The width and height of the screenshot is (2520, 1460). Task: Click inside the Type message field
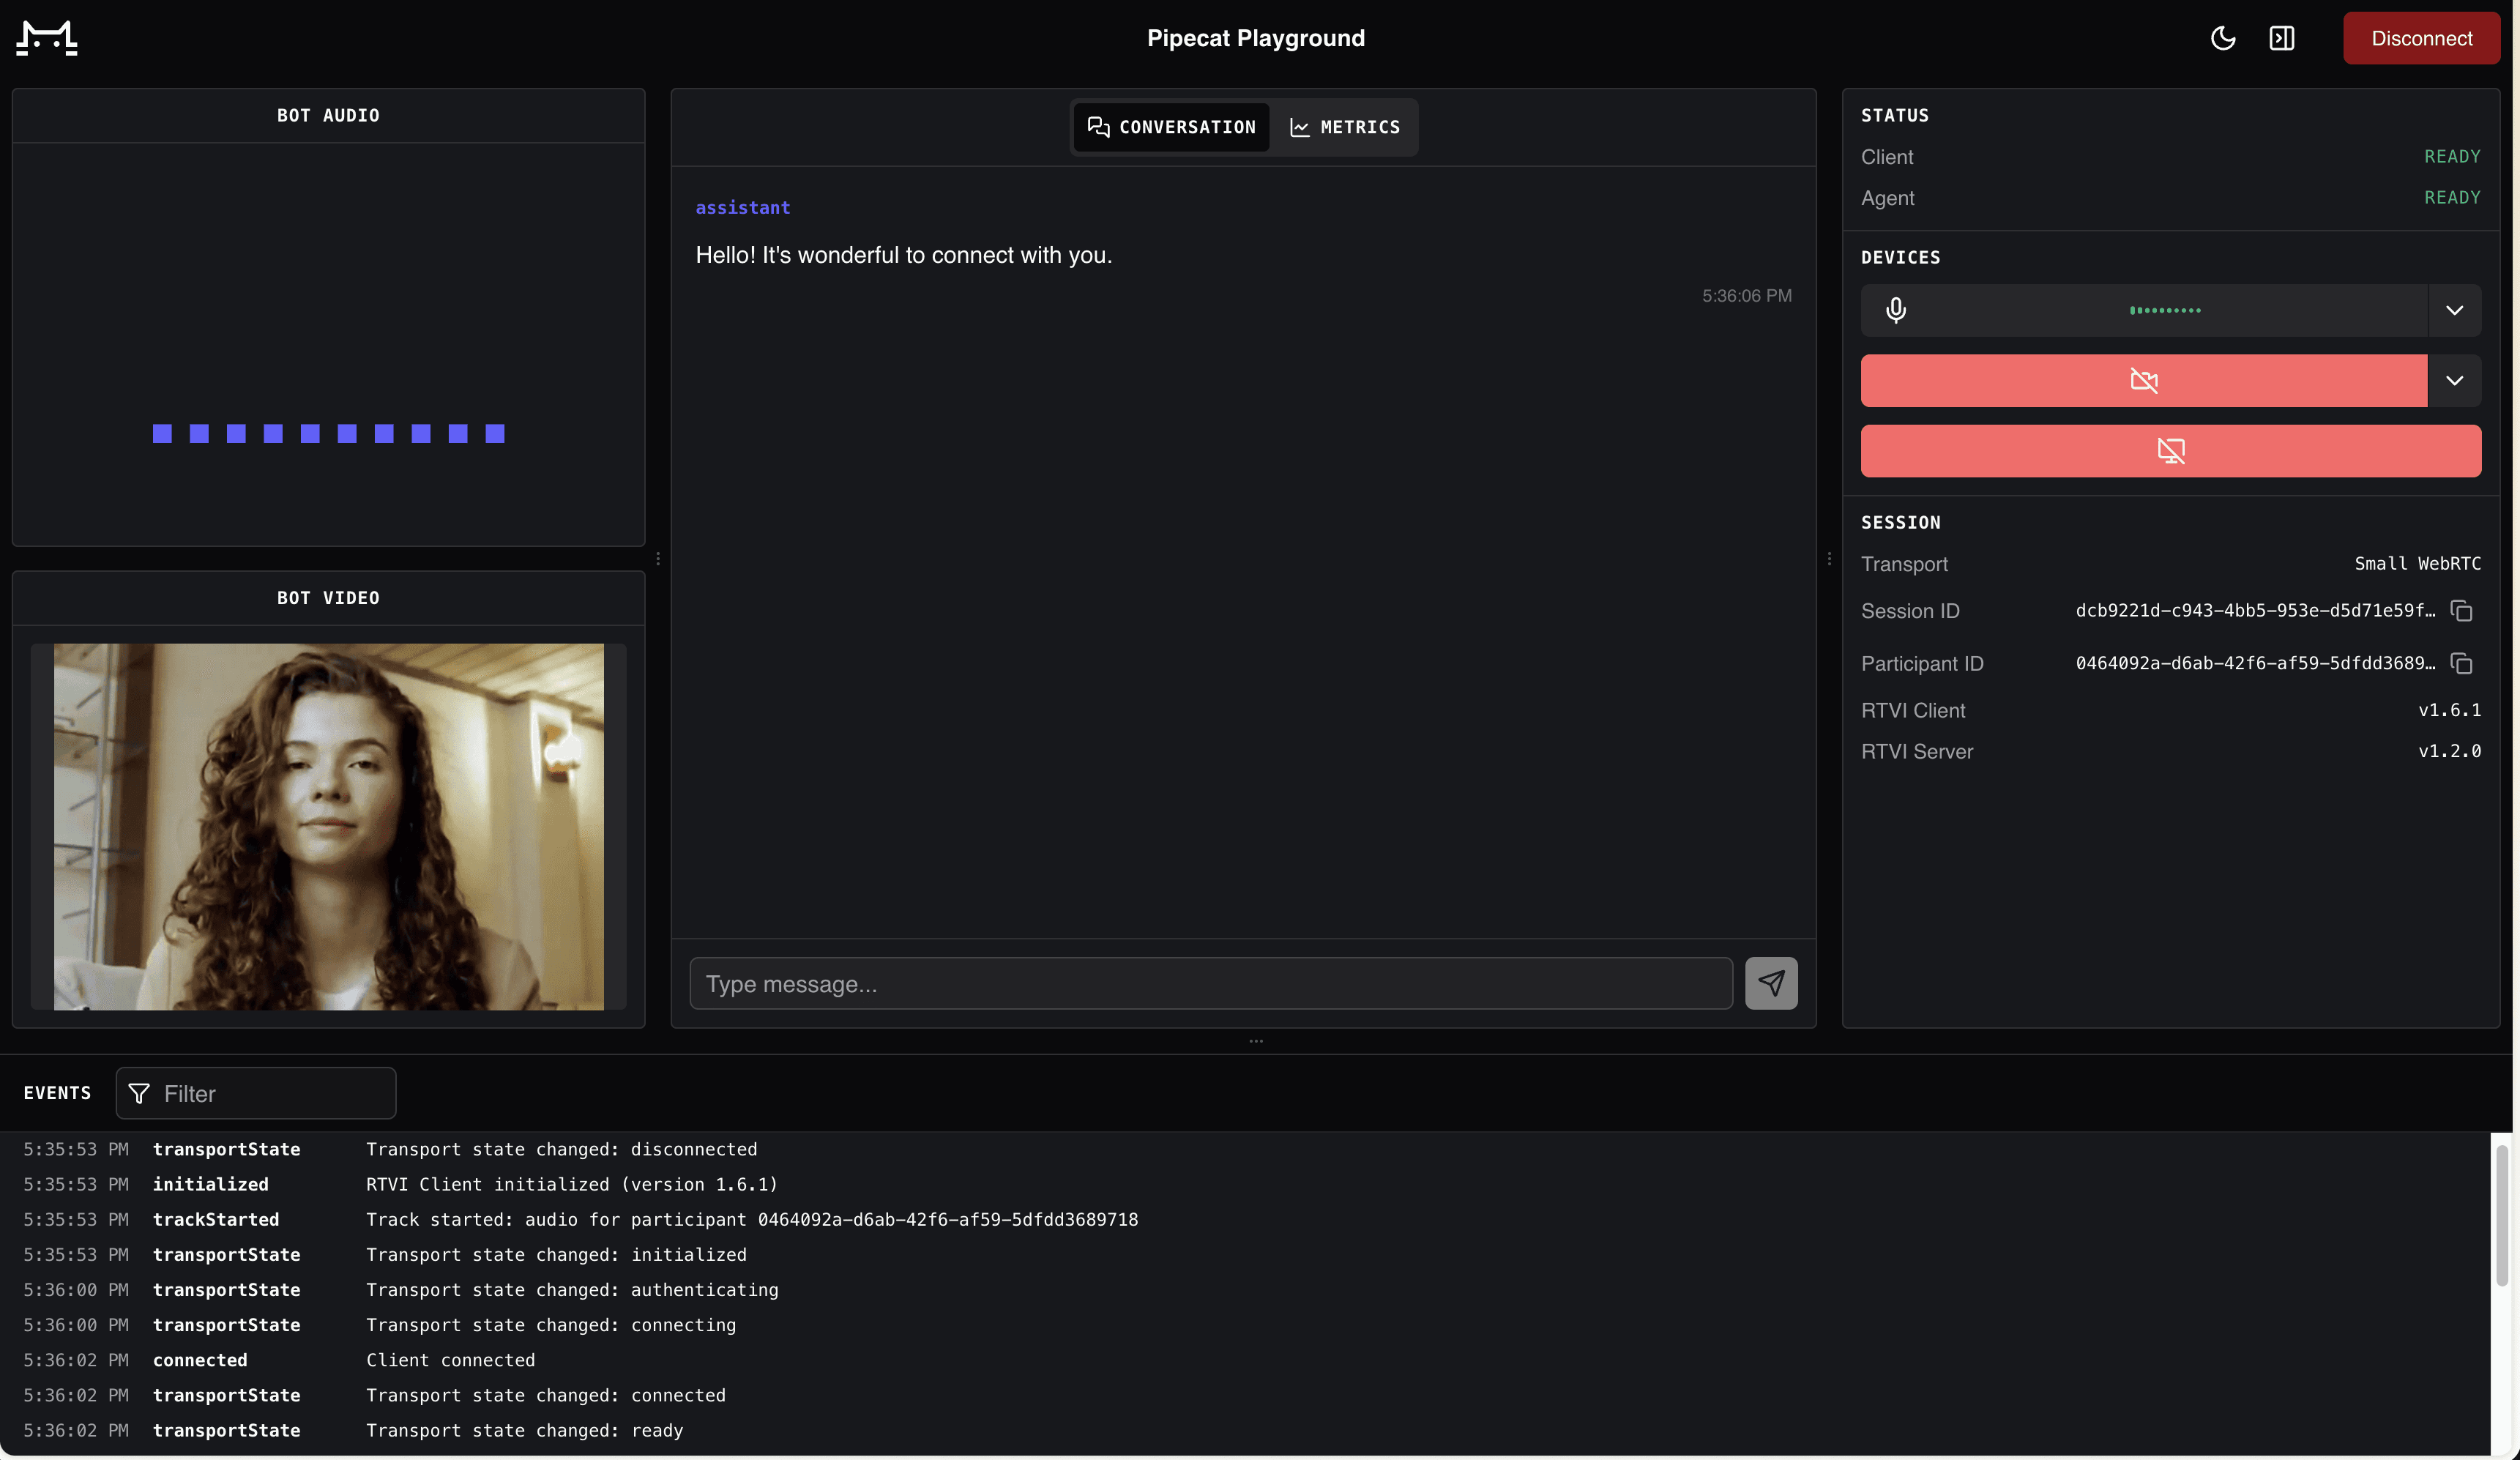pyautogui.click(x=1210, y=984)
